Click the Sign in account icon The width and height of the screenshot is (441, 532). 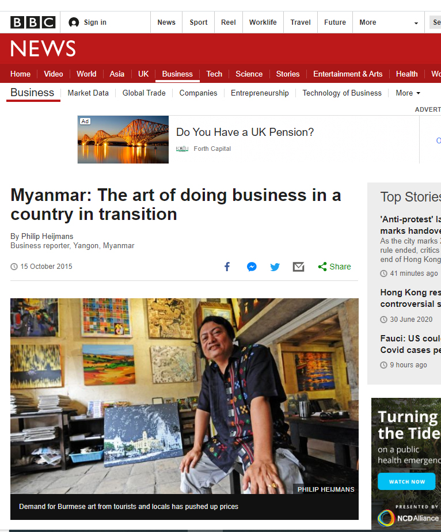pos(74,22)
